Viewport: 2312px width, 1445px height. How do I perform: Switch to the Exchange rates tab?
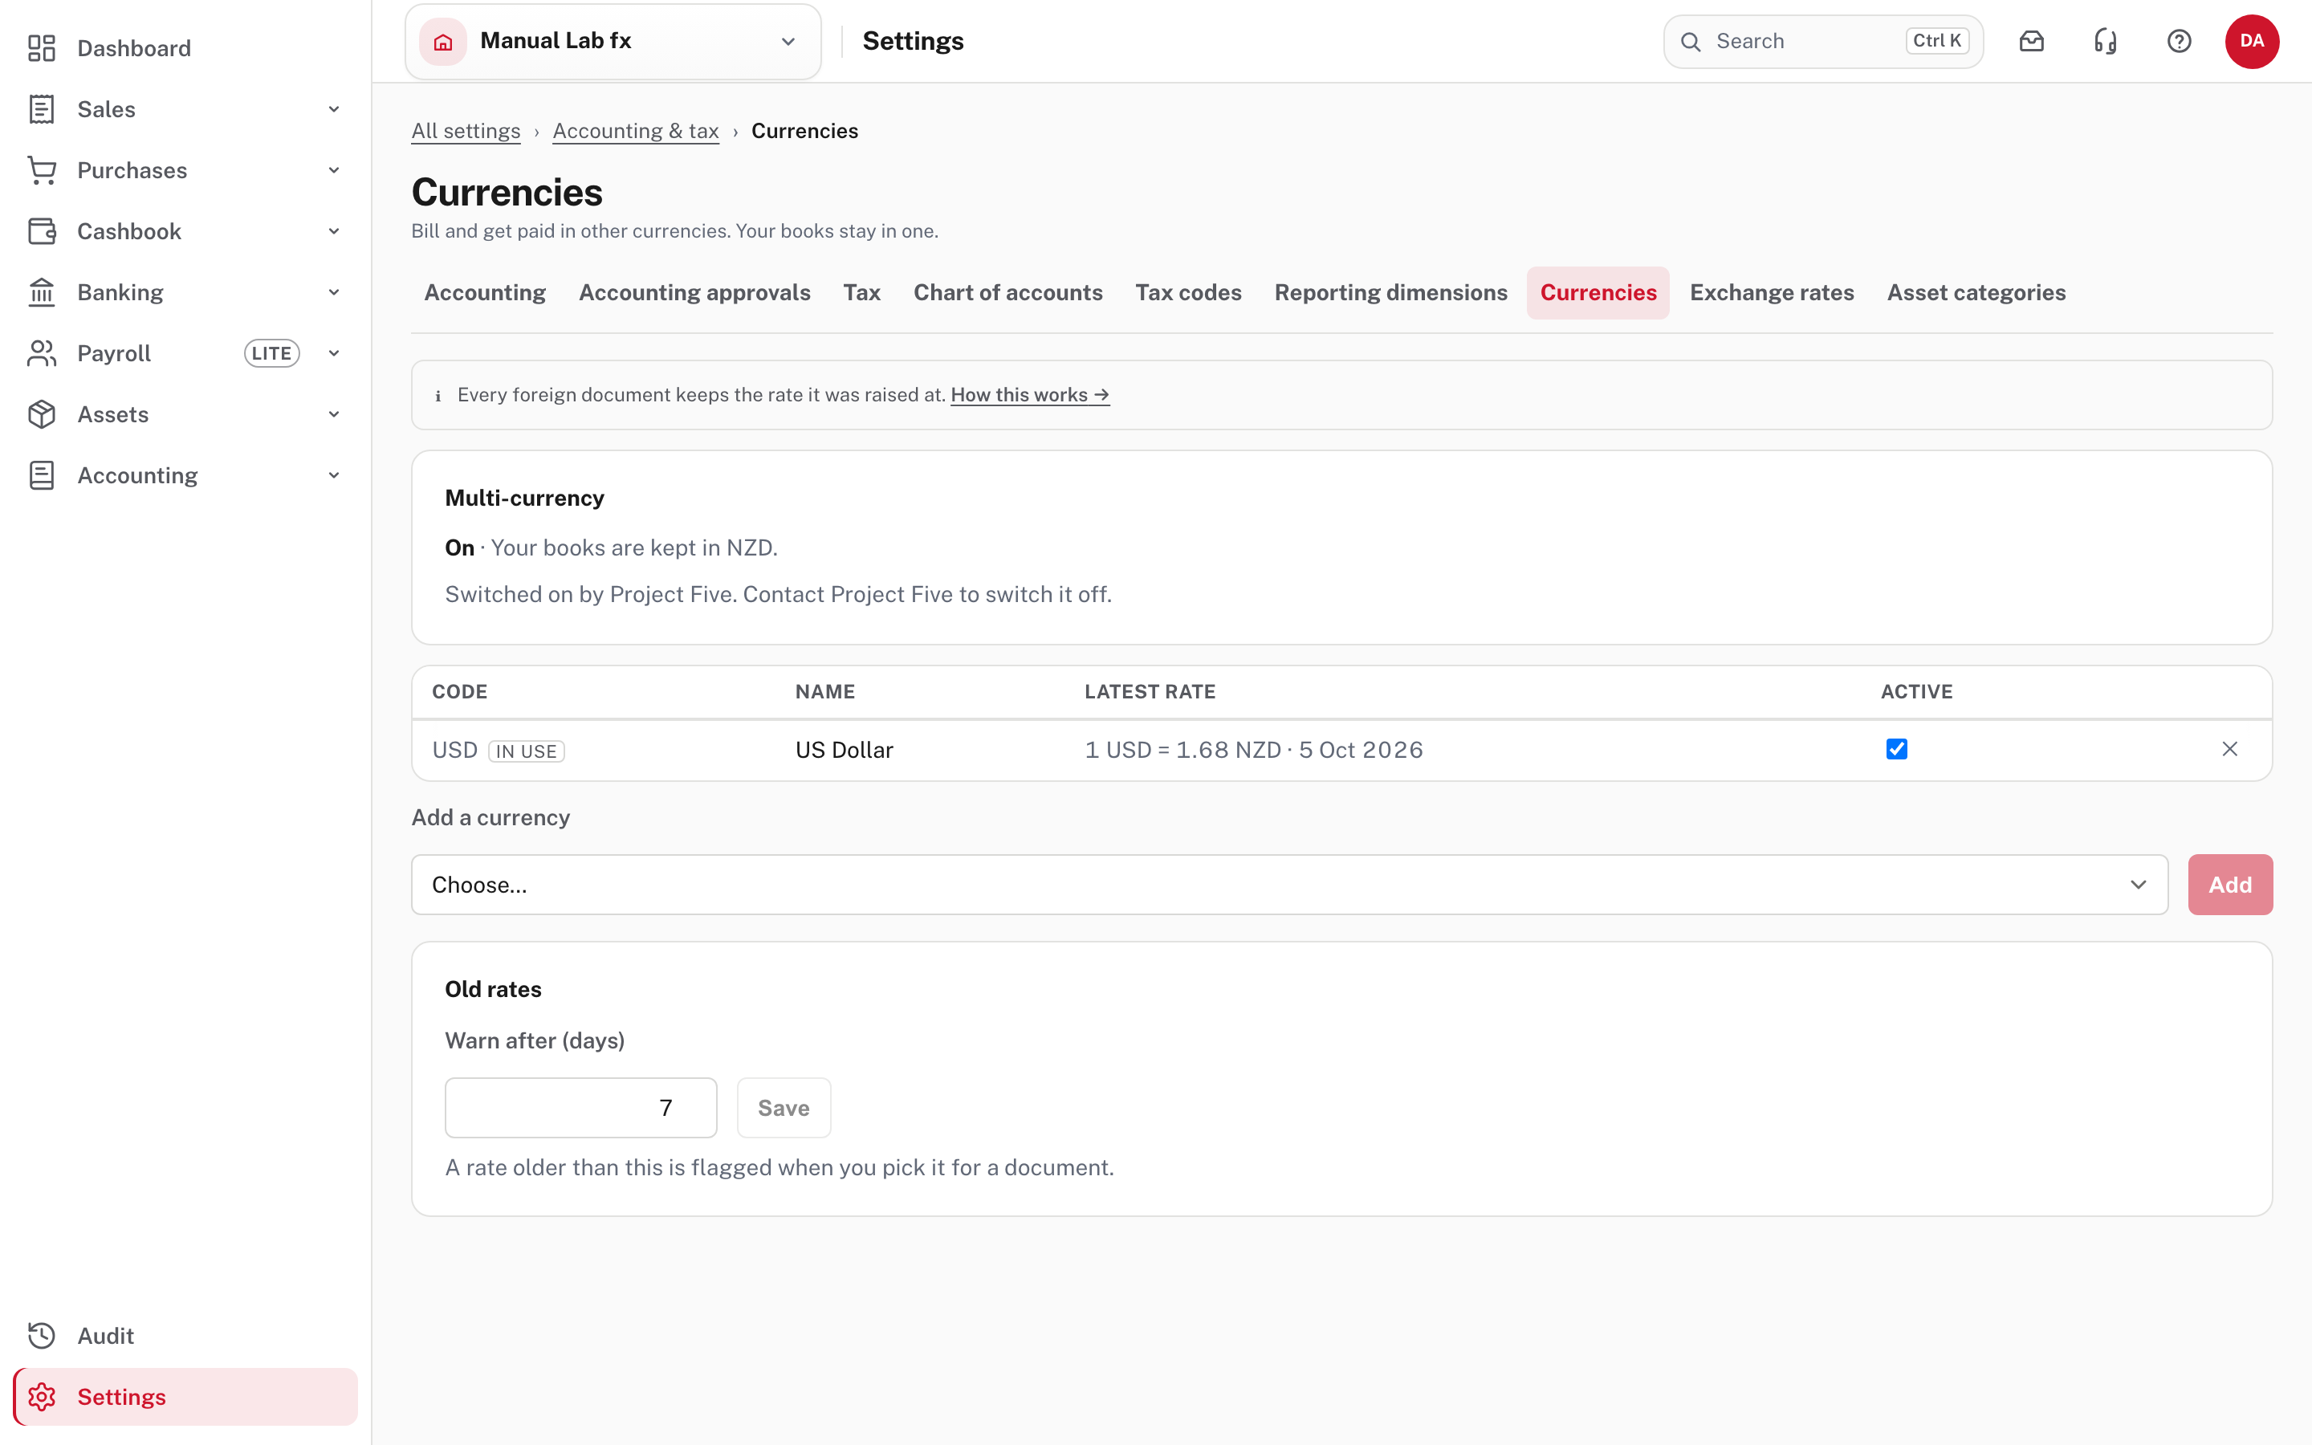click(x=1771, y=292)
